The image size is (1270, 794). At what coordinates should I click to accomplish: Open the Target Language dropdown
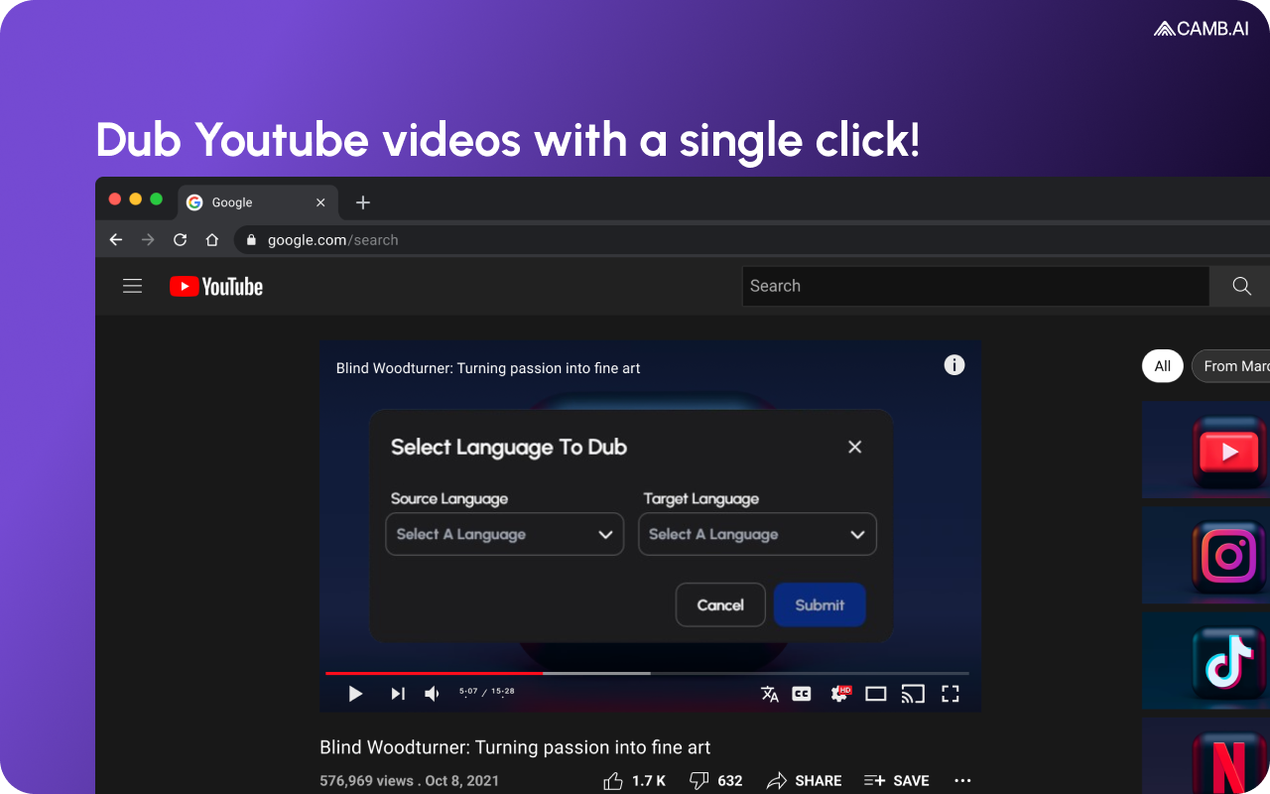click(x=757, y=534)
